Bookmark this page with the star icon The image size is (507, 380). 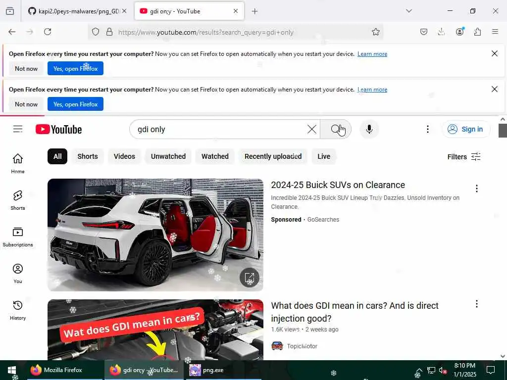(375, 32)
